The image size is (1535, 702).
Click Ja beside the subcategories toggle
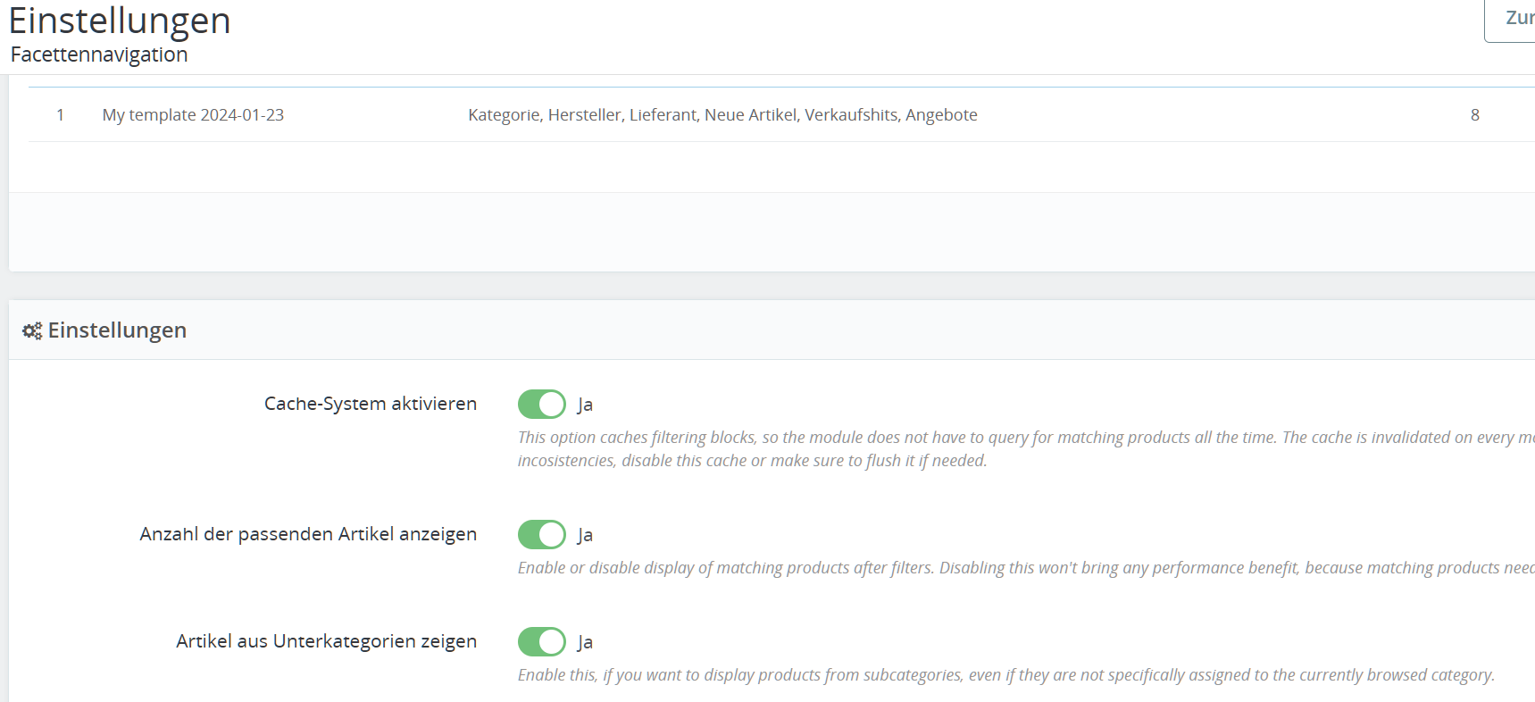[585, 642]
